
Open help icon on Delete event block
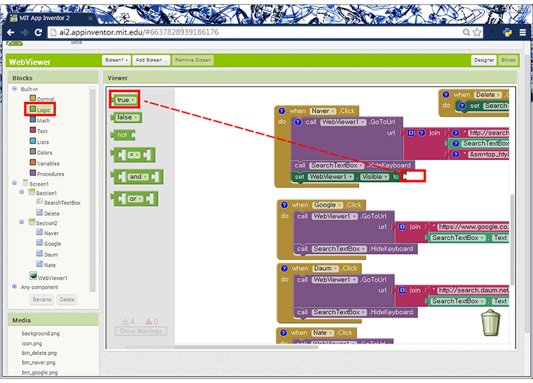point(446,95)
